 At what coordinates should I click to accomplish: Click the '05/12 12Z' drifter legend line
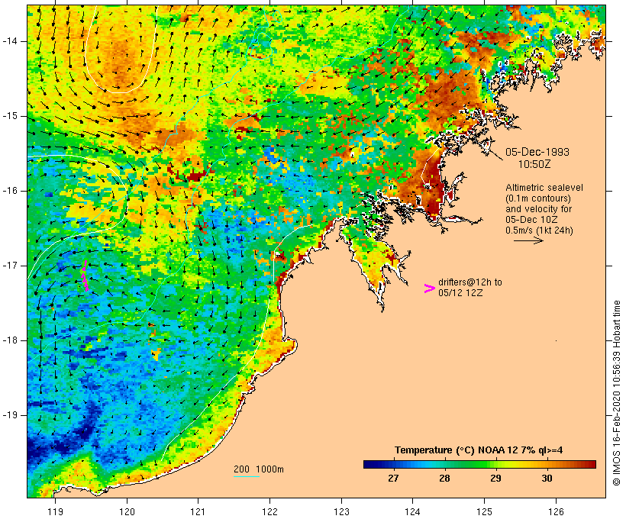[460, 293]
